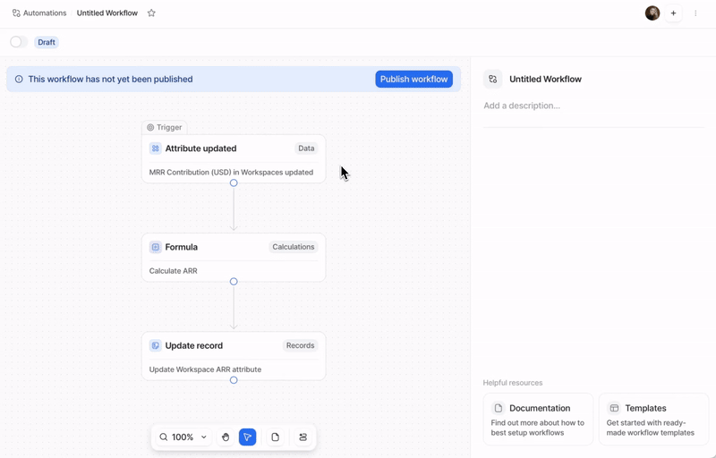
Task: Open the three-dot more options menu
Action: tap(695, 13)
